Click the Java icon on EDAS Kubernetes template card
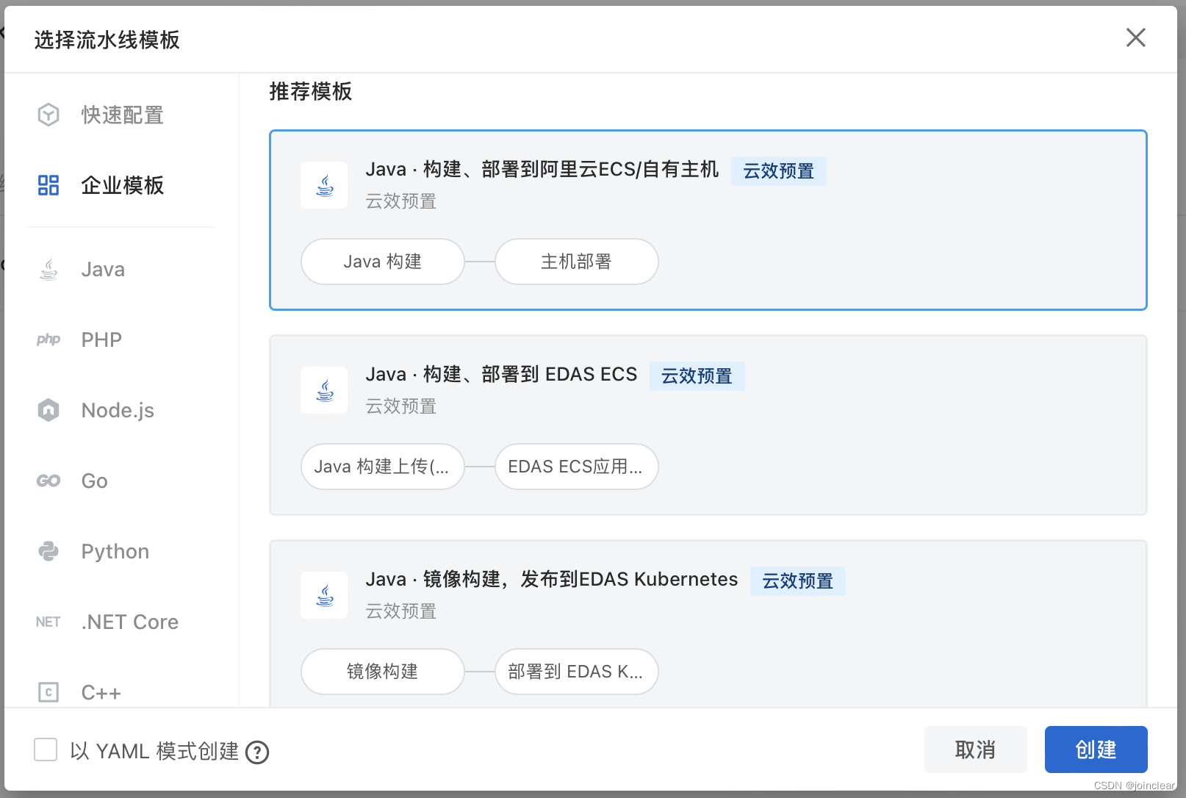1186x798 pixels. coord(324,595)
